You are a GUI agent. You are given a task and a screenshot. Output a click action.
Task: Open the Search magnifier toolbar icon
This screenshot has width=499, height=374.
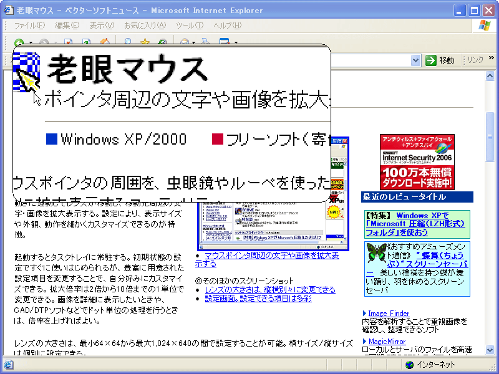pyautogui.click(x=128, y=42)
